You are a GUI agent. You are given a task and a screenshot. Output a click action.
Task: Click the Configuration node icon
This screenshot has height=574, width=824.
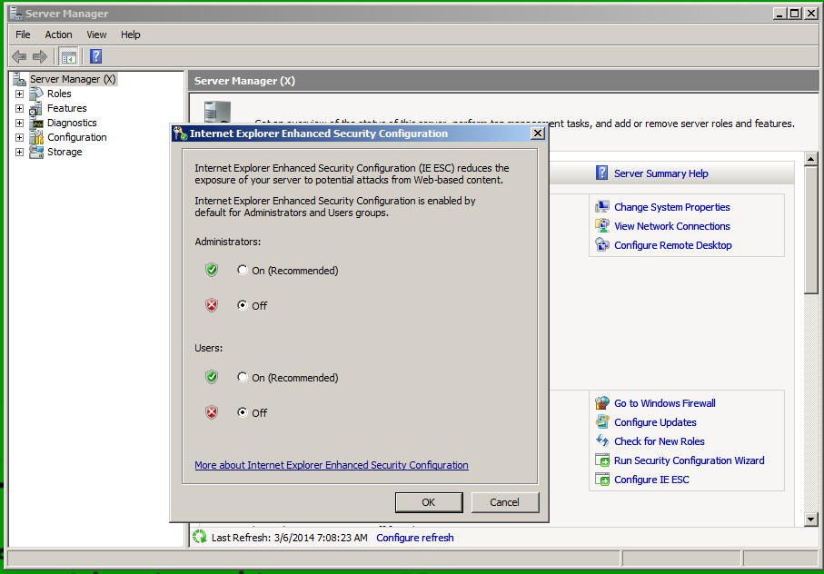click(x=36, y=137)
